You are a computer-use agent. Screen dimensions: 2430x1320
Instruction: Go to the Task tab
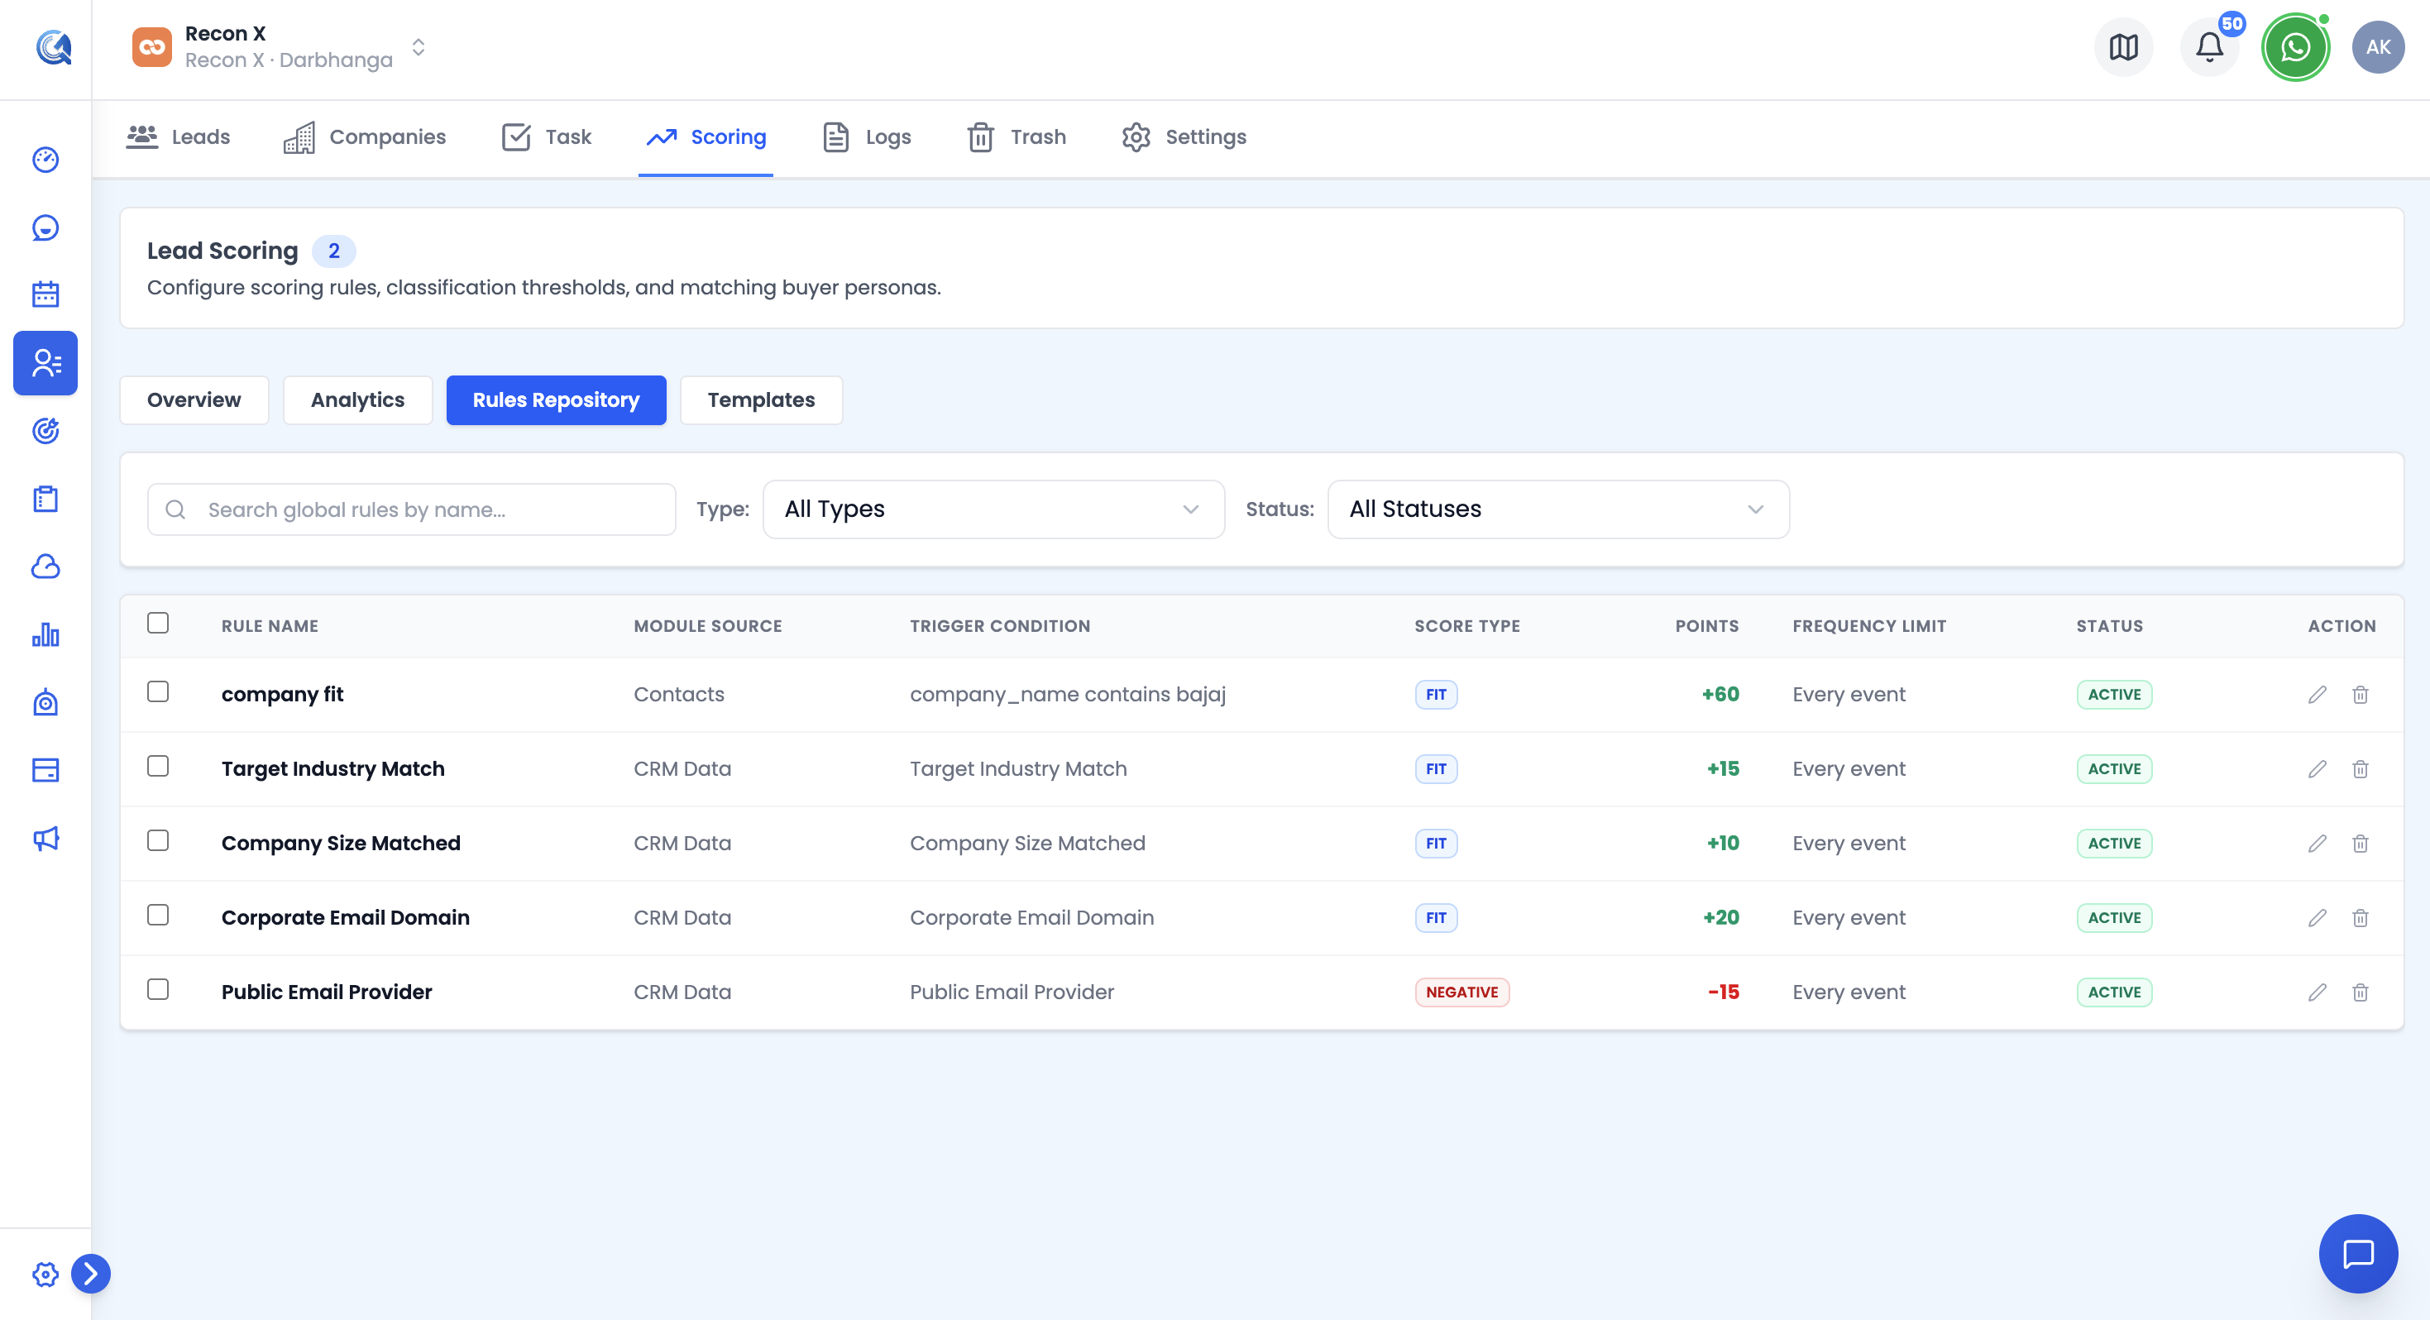click(x=548, y=136)
